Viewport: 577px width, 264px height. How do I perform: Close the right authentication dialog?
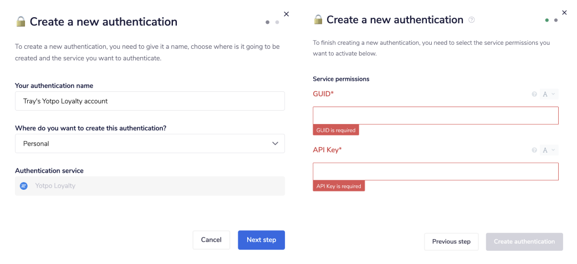pyautogui.click(x=564, y=12)
